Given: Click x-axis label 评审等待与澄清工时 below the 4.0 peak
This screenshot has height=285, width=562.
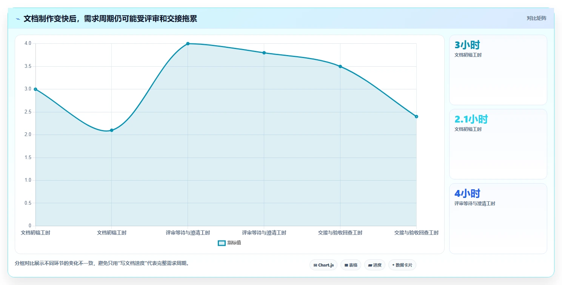Looking at the screenshot, I should click(188, 233).
